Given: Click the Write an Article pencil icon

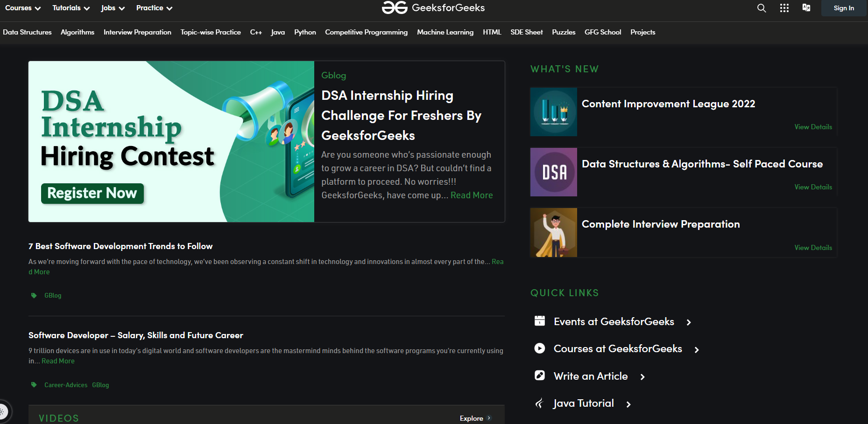Looking at the screenshot, I should pyautogui.click(x=540, y=375).
